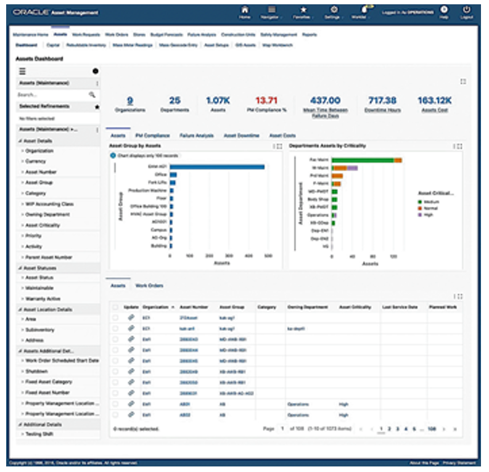Switch to the Asset Downtime tab
This screenshot has height=472, width=489.
[241, 136]
